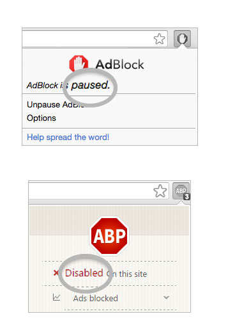Bookmark the page using the star beside the AdBlock icon
The height and width of the screenshot is (330, 235).
point(159,39)
